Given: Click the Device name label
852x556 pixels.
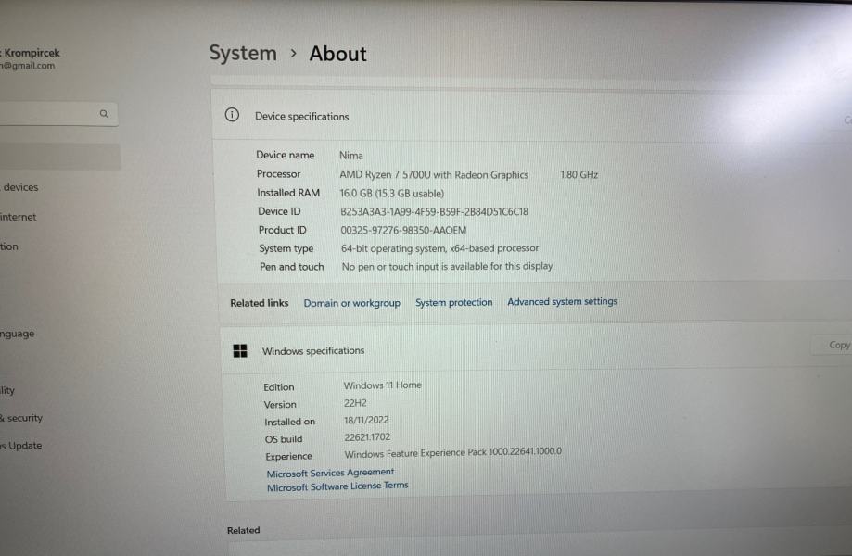Looking at the screenshot, I should point(286,155).
